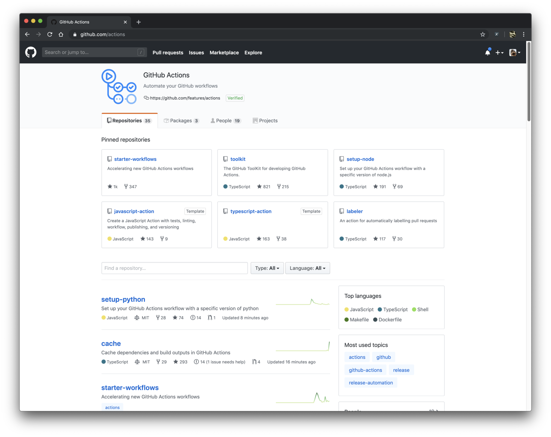Click the GitHub Actions organization logo
The image size is (551, 437).
pyautogui.click(x=119, y=86)
